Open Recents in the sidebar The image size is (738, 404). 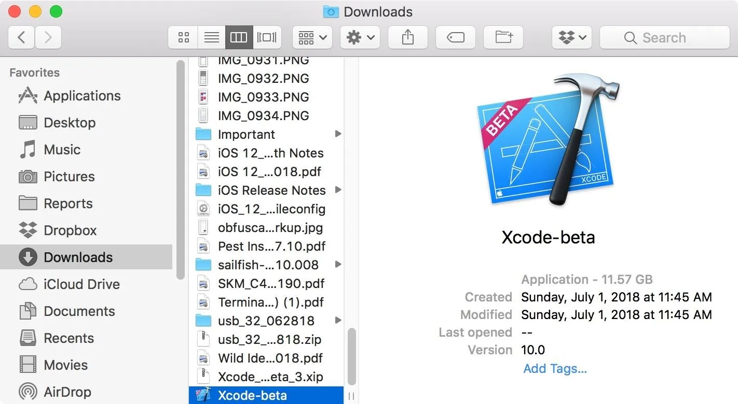(x=86, y=338)
